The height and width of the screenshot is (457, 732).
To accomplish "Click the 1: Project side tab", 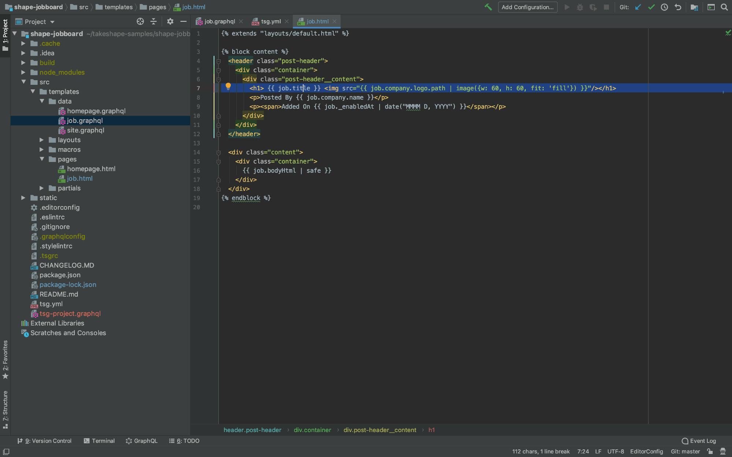I will click(x=5, y=35).
